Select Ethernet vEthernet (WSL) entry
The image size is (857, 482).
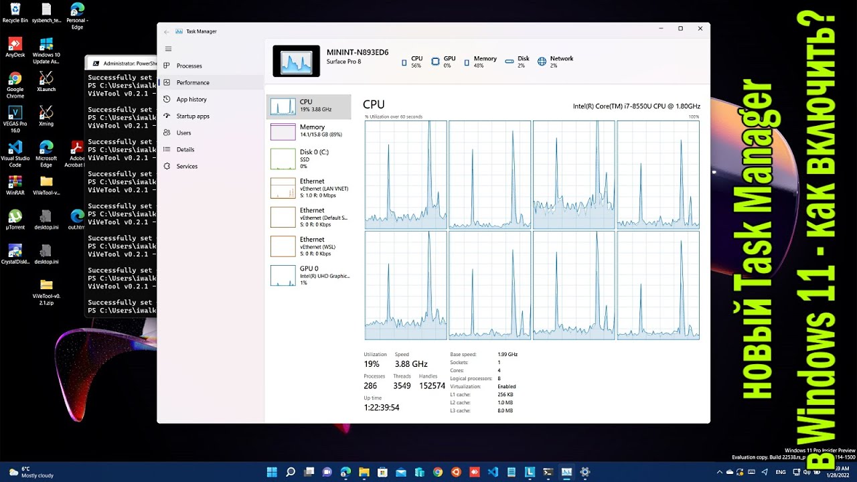click(309, 246)
